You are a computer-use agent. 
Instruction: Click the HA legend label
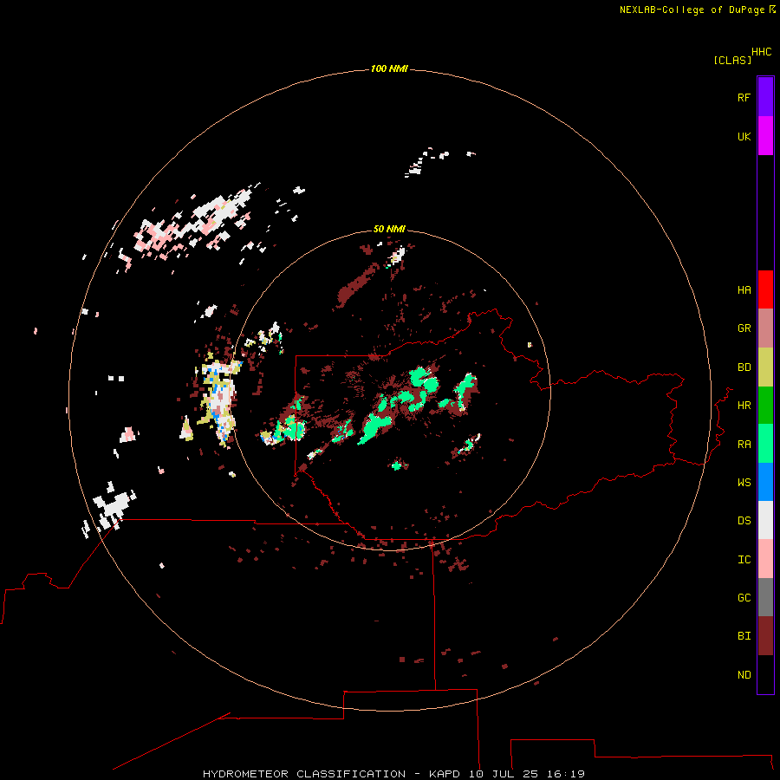(744, 290)
